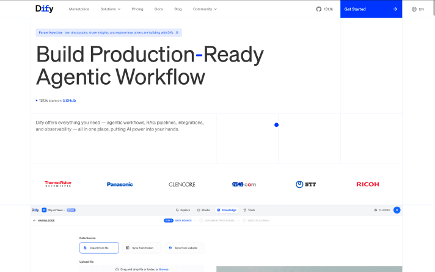Viewport: 435px width, 272px height.
Task: Switch to the Explore tab
Action: 183,210
